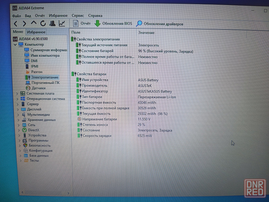Click the Обновления драйверов button label
This screenshot has height=202, width=269.
pyautogui.click(x=164, y=24)
